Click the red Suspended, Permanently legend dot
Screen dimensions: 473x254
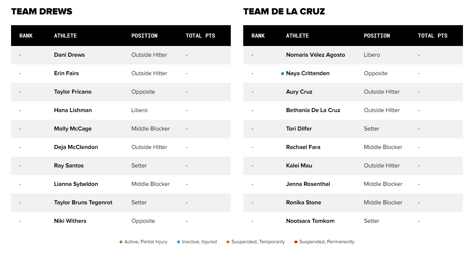(x=296, y=242)
